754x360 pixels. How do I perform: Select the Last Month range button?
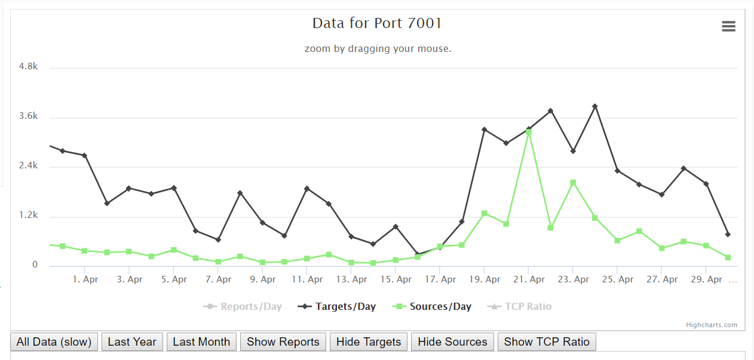[x=201, y=342]
